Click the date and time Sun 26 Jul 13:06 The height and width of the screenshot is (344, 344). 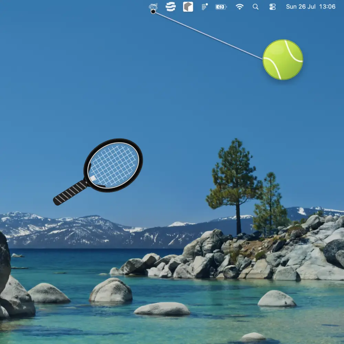[311, 7]
